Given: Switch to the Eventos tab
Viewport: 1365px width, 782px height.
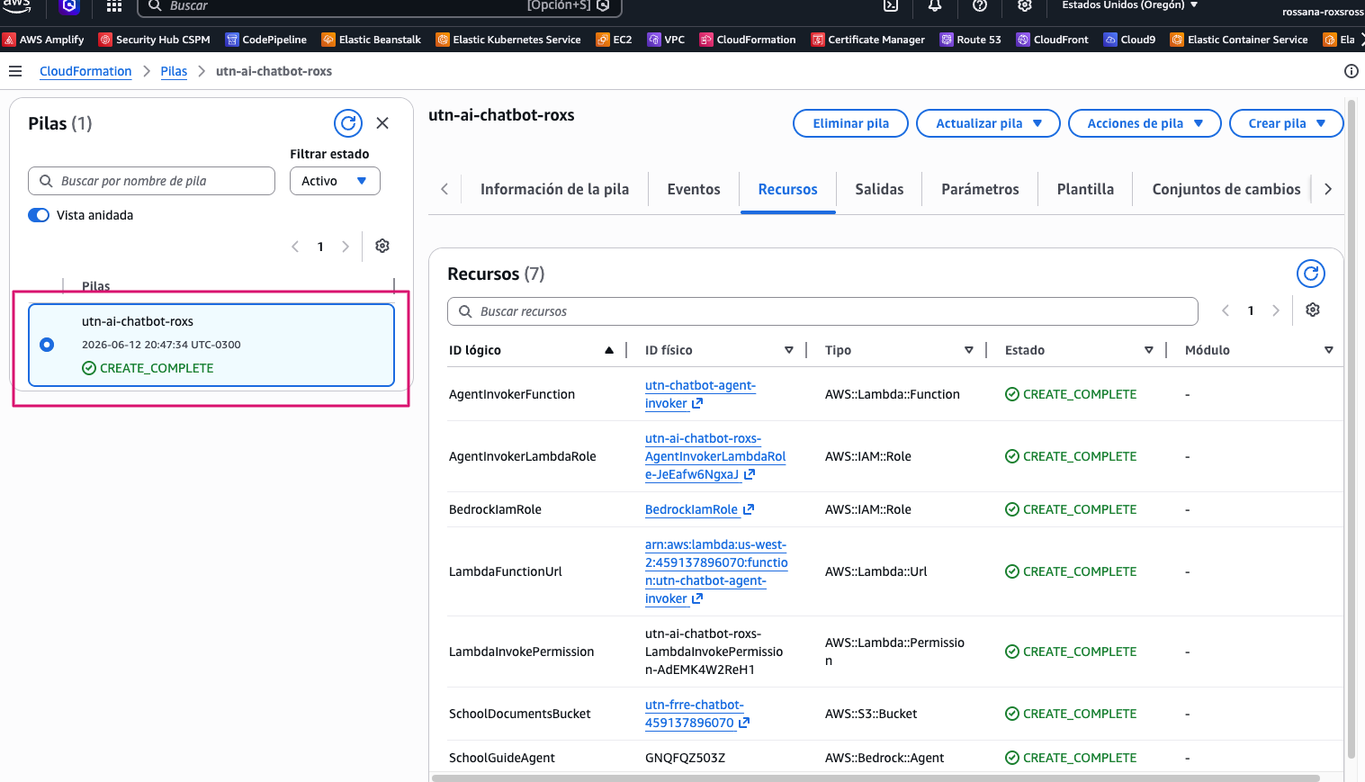Looking at the screenshot, I should [694, 189].
